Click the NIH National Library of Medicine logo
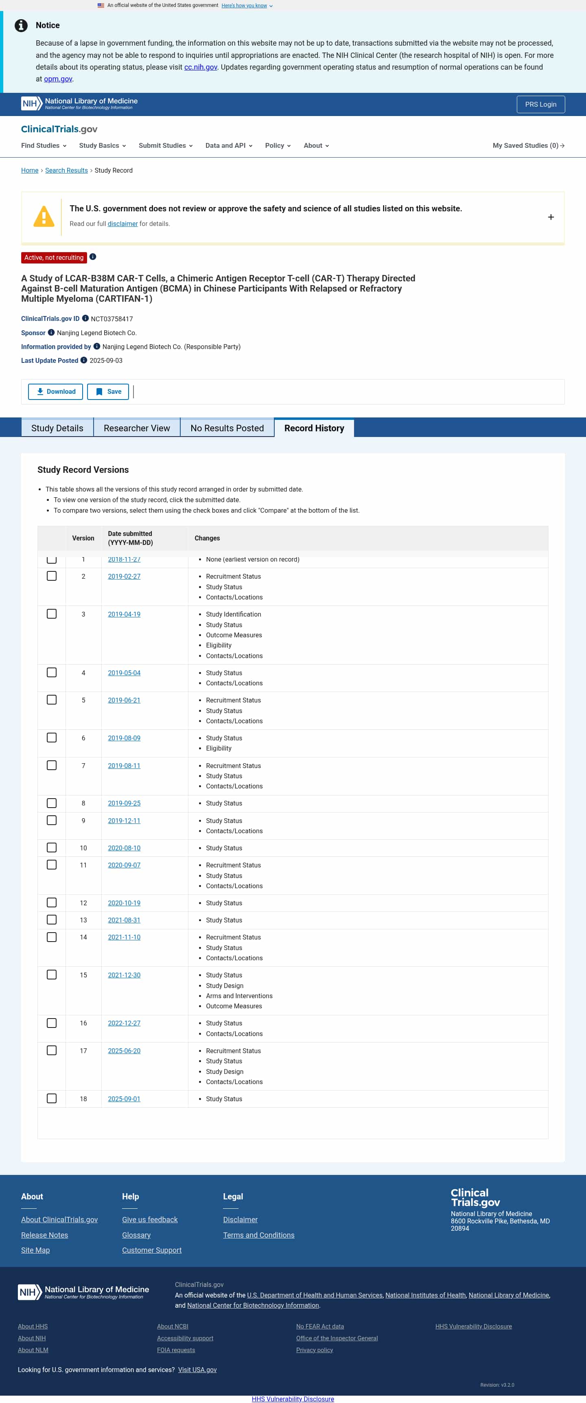 [79, 103]
